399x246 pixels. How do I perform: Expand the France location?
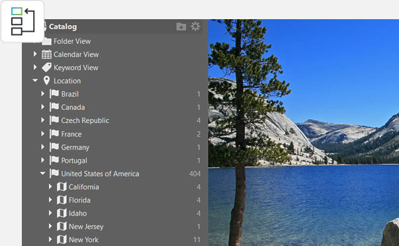pyautogui.click(x=43, y=134)
